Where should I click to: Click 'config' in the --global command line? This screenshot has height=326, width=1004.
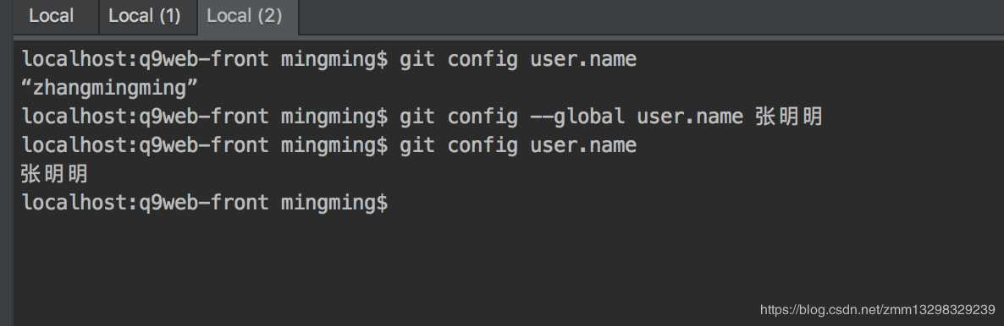pos(483,117)
